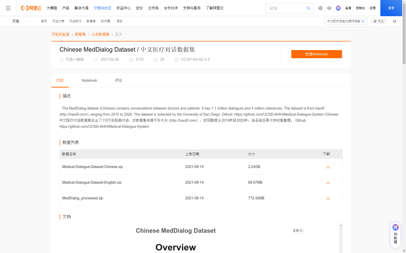Image resolution: width=406 pixels, height=253 pixels.
Task: Click 天池大赛 in Tianchi navigation
Action: tap(58, 21)
